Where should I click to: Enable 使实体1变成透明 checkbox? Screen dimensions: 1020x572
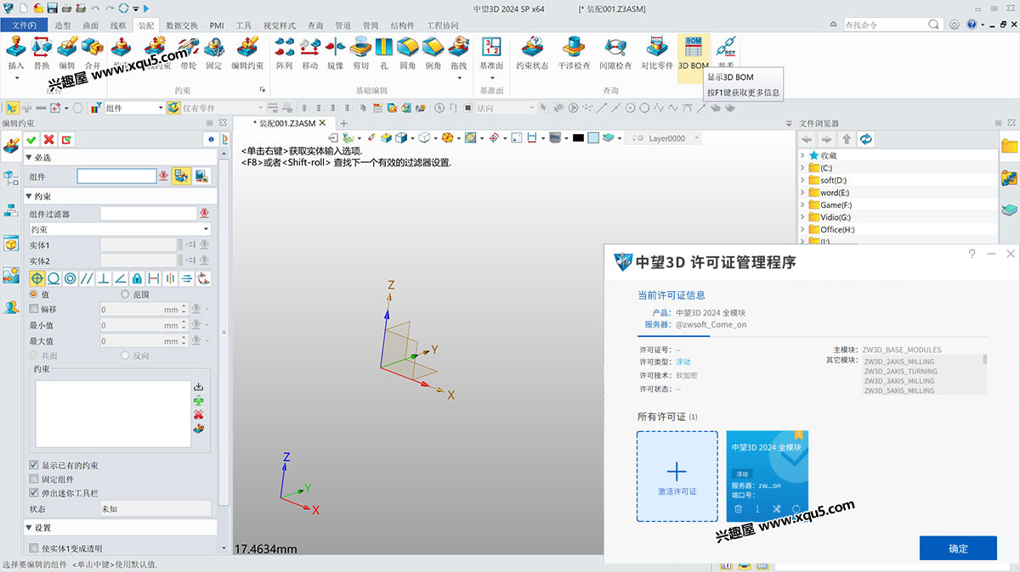click(34, 548)
